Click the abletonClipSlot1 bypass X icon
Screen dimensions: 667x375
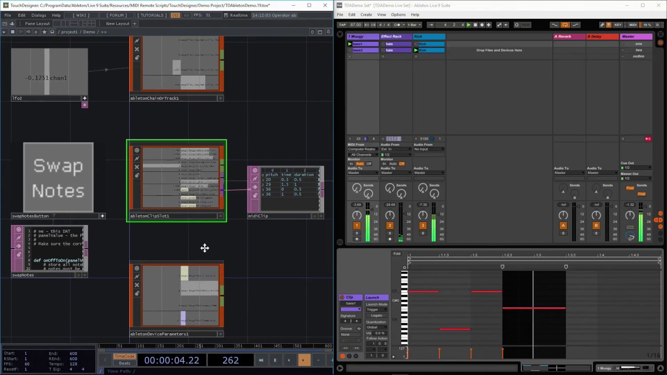tap(137, 167)
